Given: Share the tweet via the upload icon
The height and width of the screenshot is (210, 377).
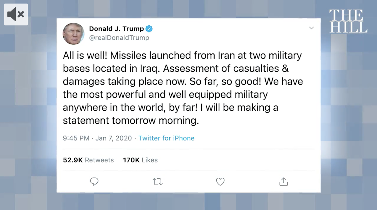Looking at the screenshot, I should click(283, 181).
